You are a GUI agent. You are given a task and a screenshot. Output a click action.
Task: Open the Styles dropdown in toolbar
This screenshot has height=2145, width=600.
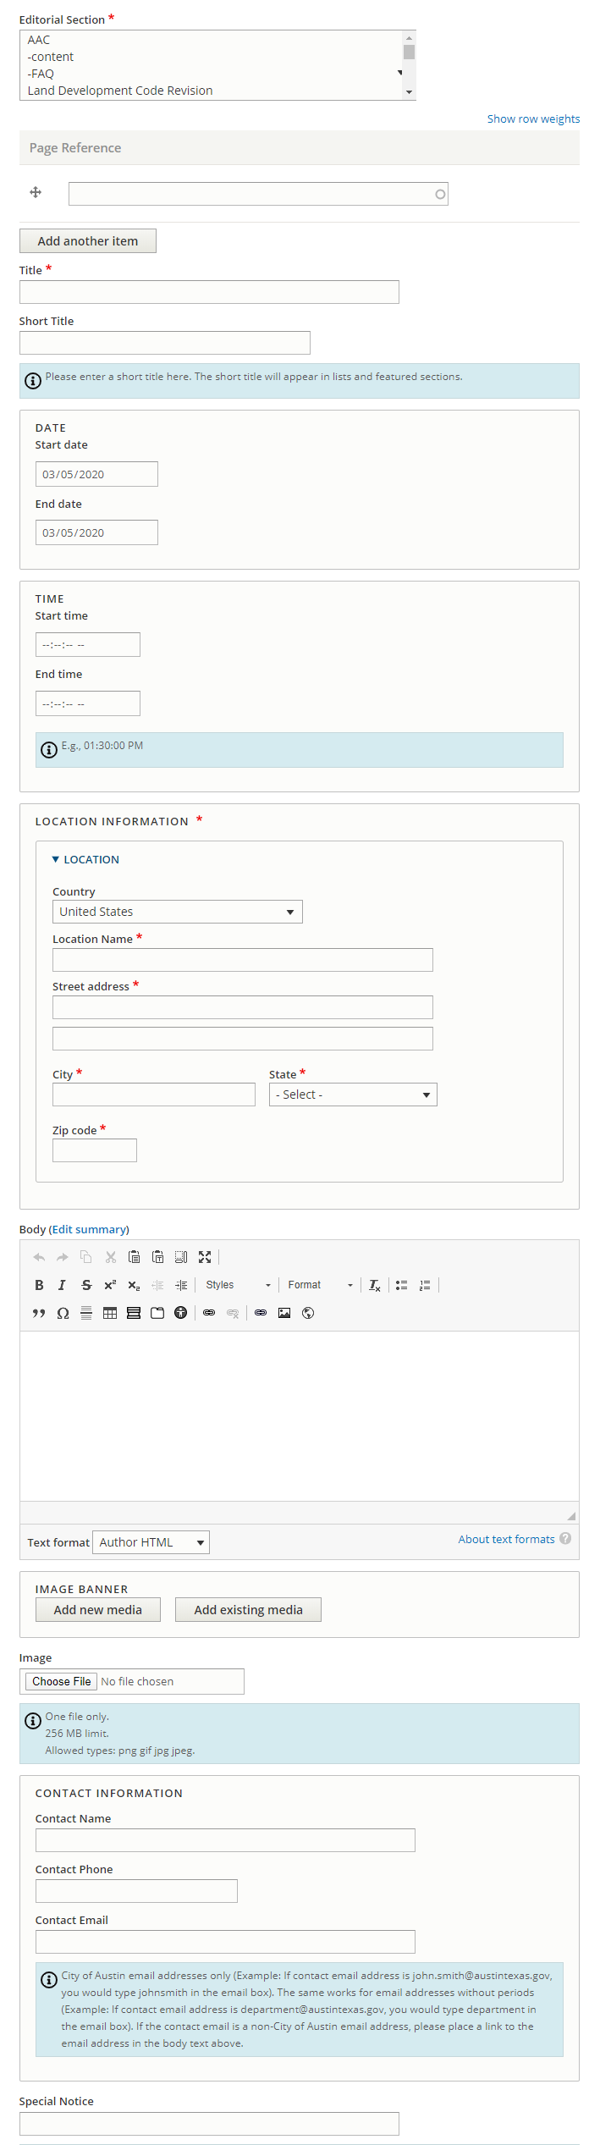pyautogui.click(x=237, y=1285)
